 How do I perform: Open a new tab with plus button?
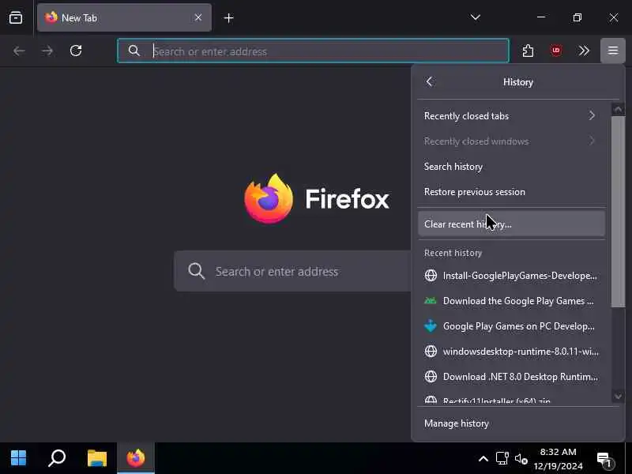tap(228, 18)
